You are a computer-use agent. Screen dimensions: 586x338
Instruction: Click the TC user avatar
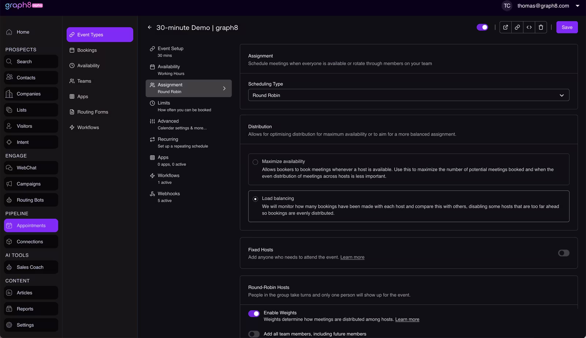(507, 6)
